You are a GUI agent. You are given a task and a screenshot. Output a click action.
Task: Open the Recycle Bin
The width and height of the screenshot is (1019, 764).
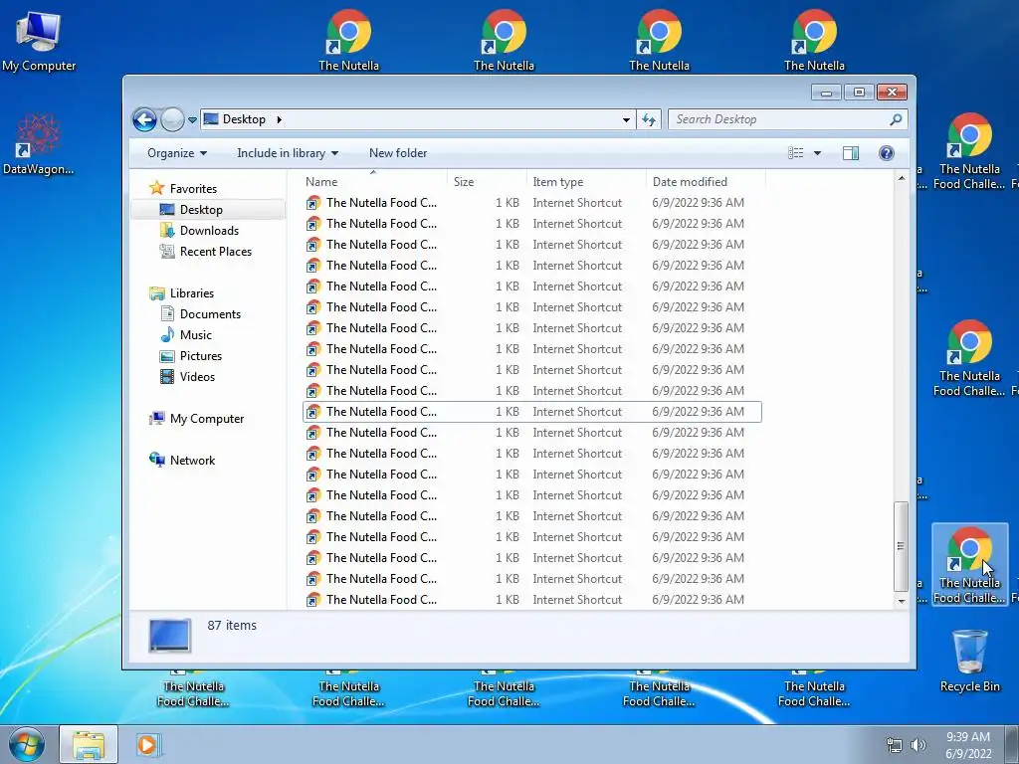tap(969, 661)
